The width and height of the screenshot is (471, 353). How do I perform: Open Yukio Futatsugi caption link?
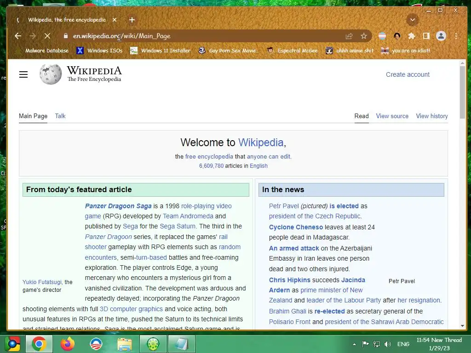pyautogui.click(x=42, y=282)
